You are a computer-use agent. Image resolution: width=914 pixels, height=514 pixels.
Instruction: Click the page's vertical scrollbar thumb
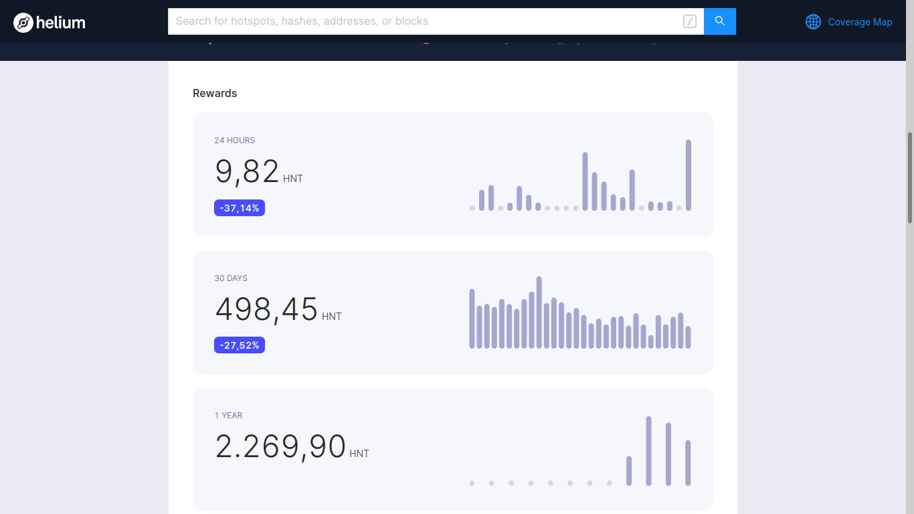coord(909,177)
